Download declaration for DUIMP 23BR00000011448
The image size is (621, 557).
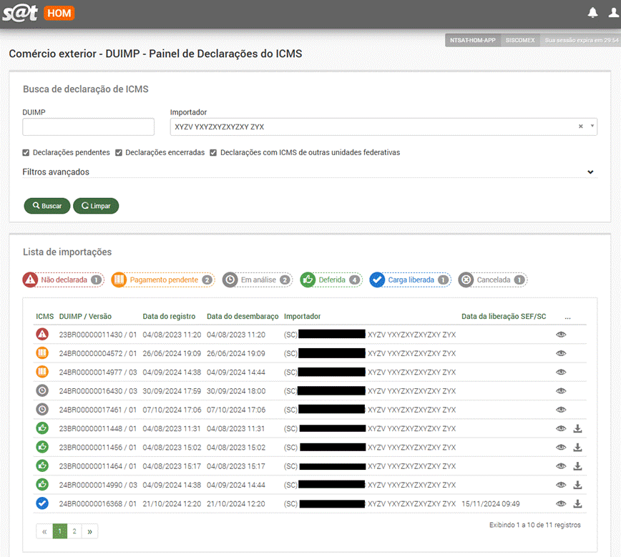578,428
